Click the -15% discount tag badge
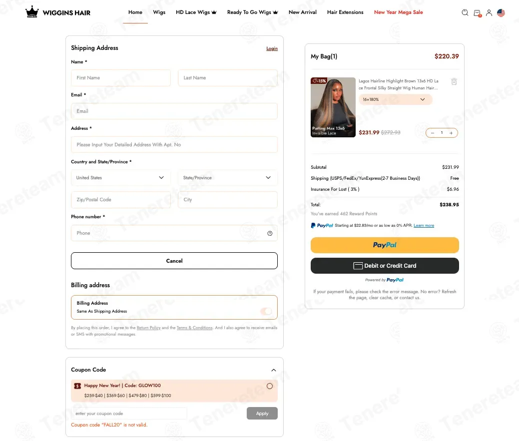Screen dimensions: 519x441 [x=319, y=80]
